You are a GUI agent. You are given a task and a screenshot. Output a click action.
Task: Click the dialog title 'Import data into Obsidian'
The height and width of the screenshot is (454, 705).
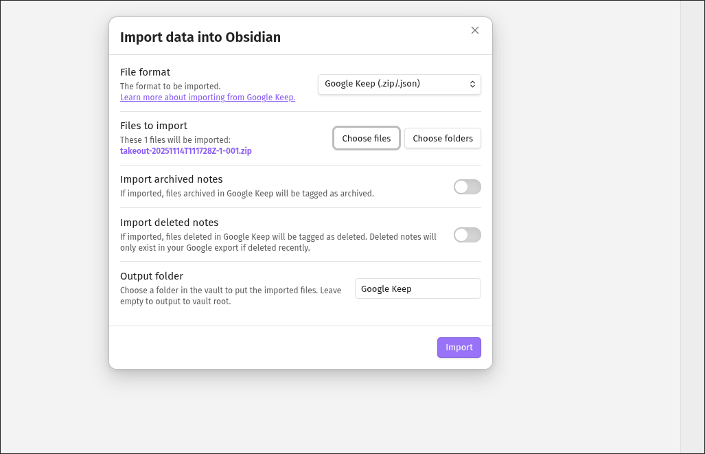(x=200, y=37)
